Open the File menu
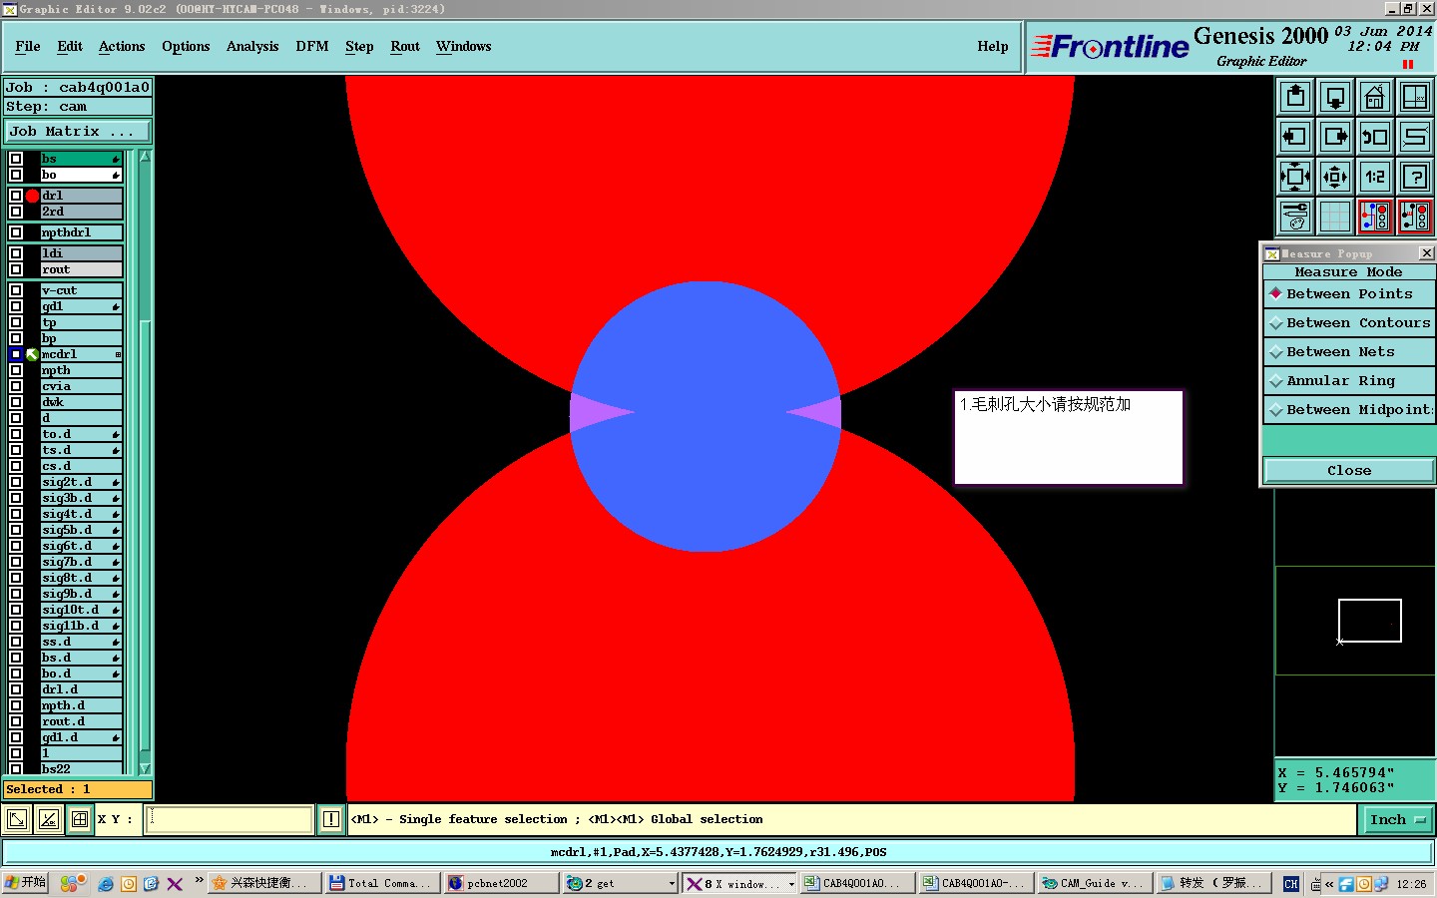 click(28, 47)
